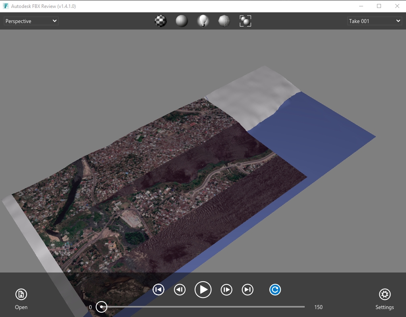Image resolution: width=406 pixels, height=317 pixels.
Task: Toggle the checkered texture display sphere
Action: point(160,21)
